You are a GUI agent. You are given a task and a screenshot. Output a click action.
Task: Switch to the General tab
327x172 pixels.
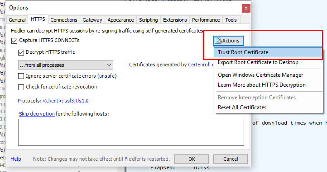17,20
